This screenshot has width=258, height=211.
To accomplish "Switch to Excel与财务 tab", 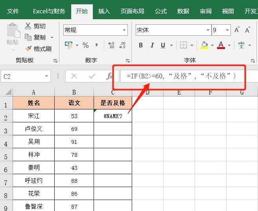I will (49, 11).
